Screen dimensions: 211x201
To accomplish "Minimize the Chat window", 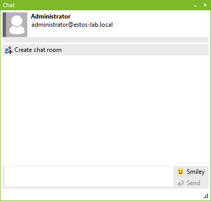I will click(x=195, y=6).
